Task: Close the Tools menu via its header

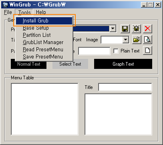Action: [x=24, y=12]
